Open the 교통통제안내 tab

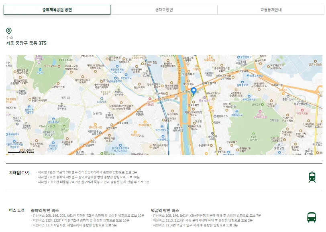(270, 9)
